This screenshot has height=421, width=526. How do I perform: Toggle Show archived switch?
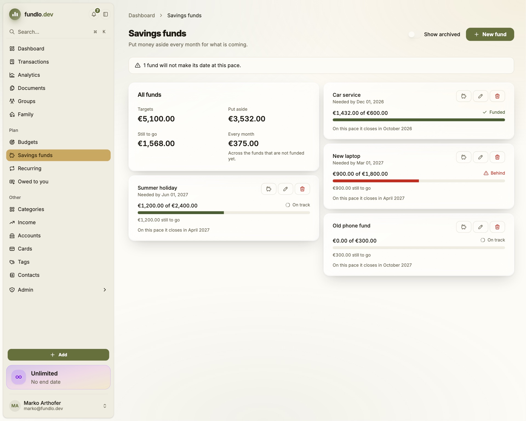click(x=414, y=35)
